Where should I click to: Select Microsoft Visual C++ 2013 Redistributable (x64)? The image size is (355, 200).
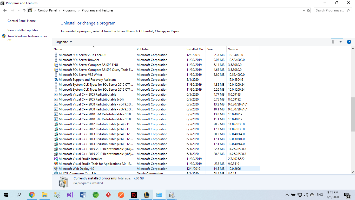pyautogui.click(x=156, y=134)
